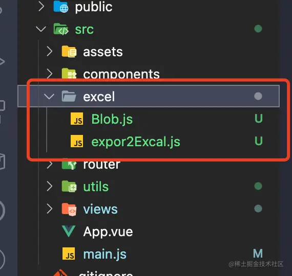This screenshot has height=276, width=292.
Task: Click the Vue logo beside App.vue
Action: tap(69, 231)
